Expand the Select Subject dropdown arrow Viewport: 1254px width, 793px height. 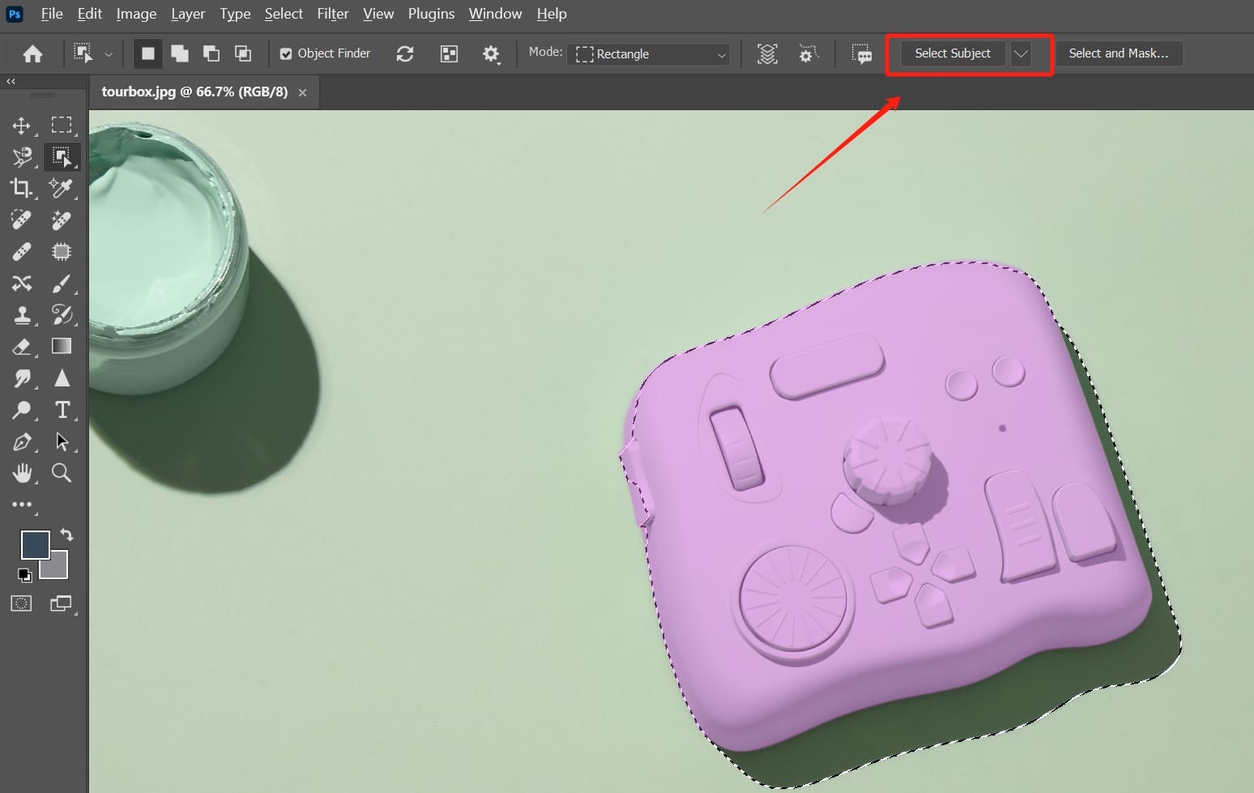[x=1022, y=53]
